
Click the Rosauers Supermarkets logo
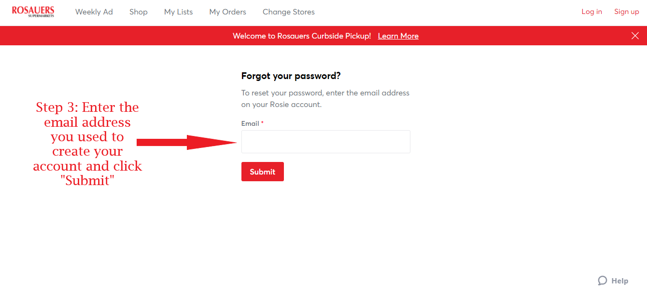click(x=33, y=12)
